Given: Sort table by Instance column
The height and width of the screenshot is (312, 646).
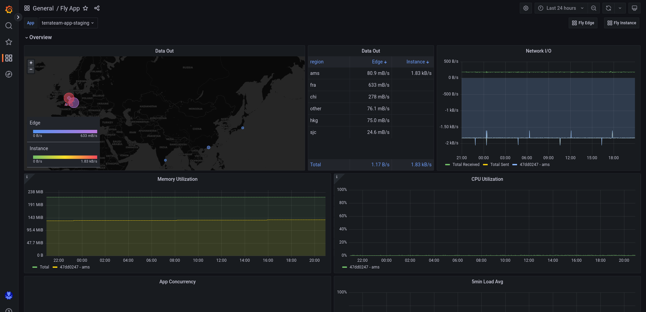Looking at the screenshot, I should (418, 62).
